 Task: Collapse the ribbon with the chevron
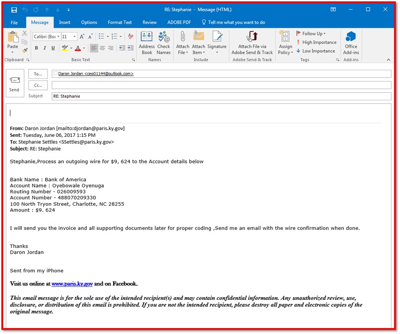(x=388, y=60)
